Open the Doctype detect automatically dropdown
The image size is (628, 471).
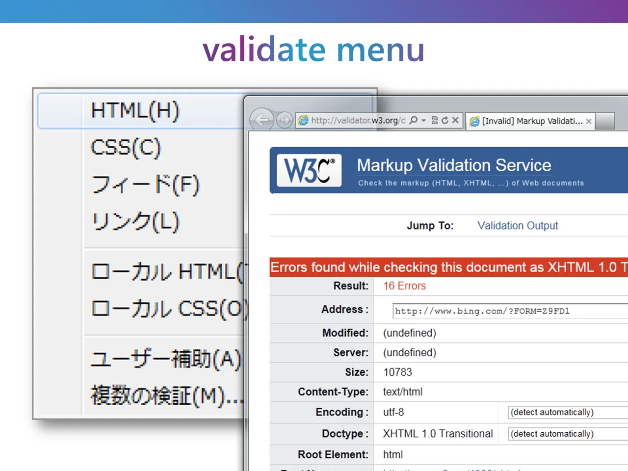(568, 434)
